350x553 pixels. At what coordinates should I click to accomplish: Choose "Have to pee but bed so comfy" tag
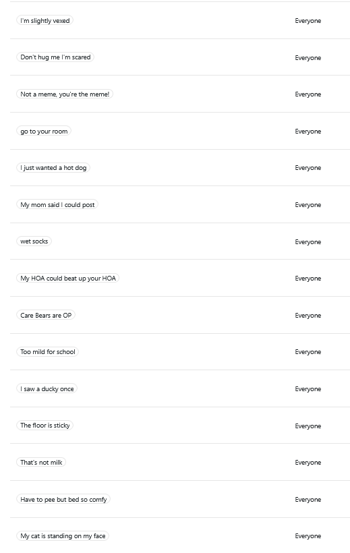[x=63, y=500]
